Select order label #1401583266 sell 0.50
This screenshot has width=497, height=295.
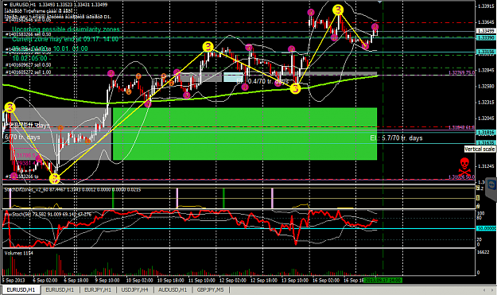click(x=28, y=34)
